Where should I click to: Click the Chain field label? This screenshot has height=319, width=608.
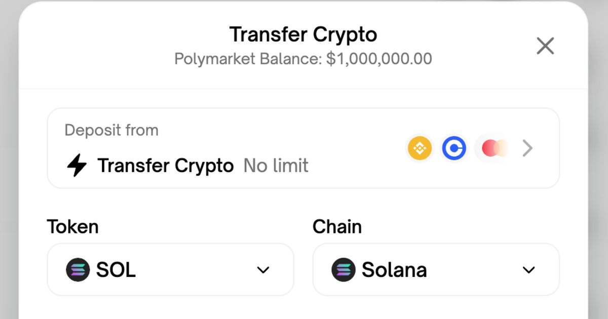tap(337, 226)
